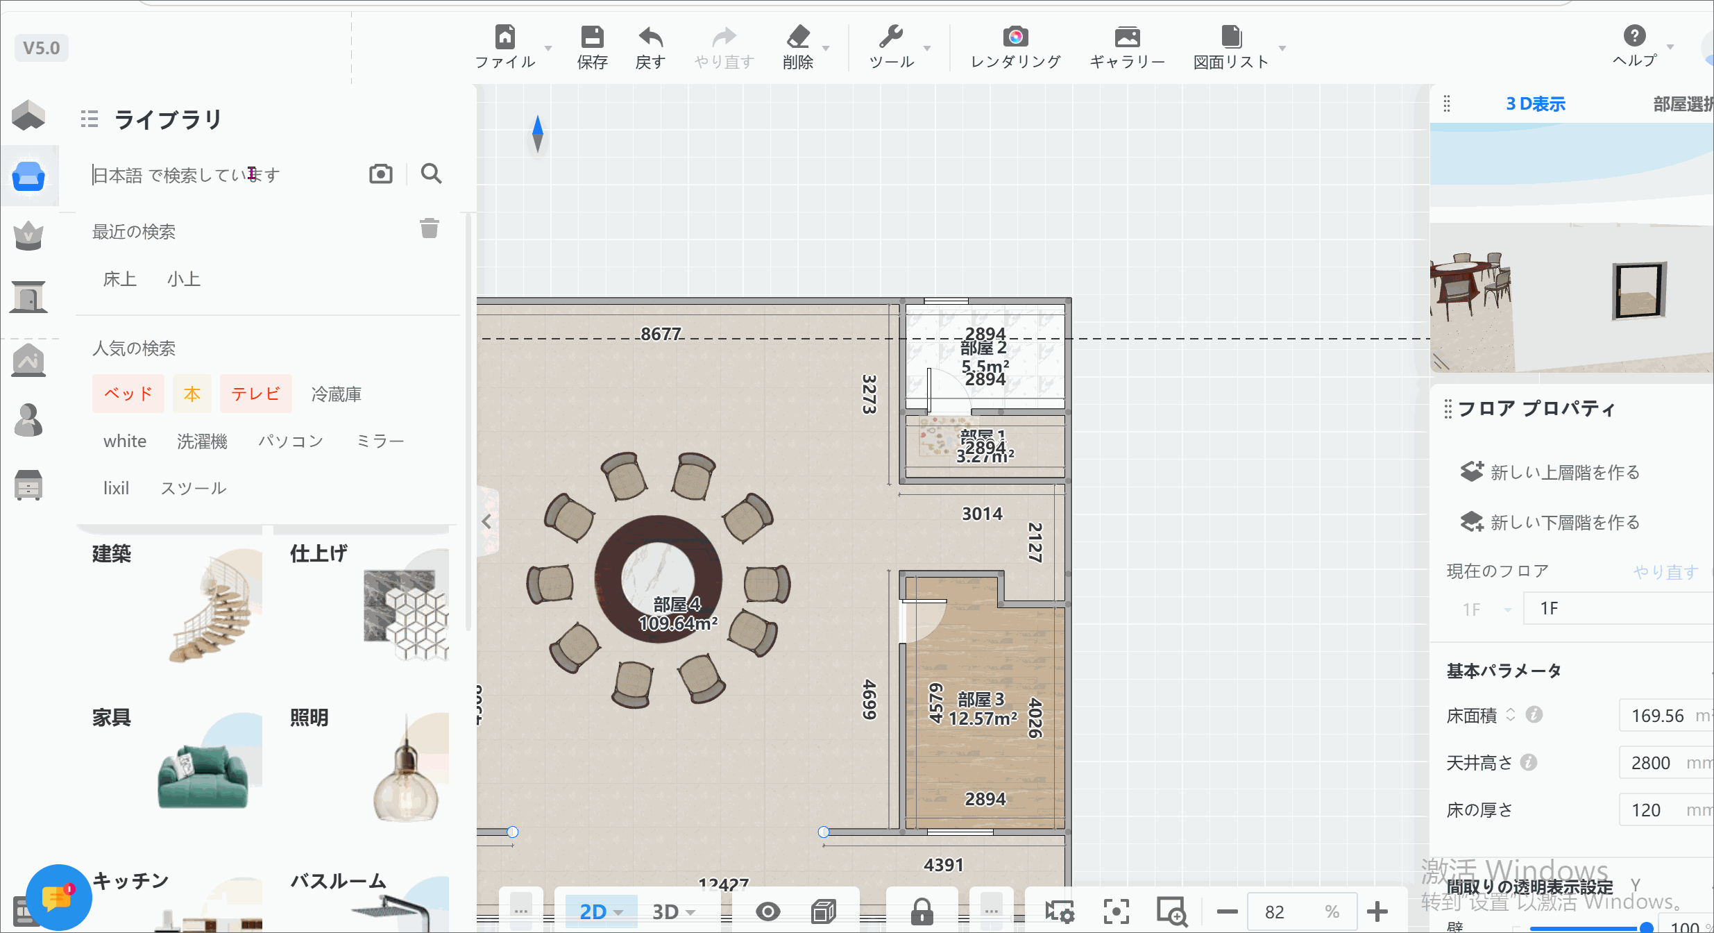Select the 削除 eraser tool
Viewport: 1714px width, 933px height.
tap(798, 36)
